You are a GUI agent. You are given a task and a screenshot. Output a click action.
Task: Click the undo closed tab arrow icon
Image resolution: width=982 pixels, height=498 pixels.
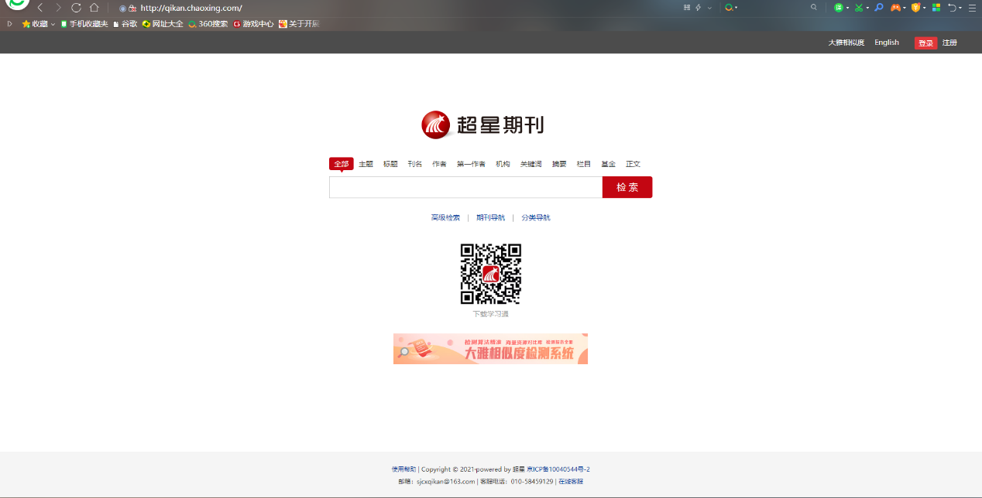tap(953, 8)
